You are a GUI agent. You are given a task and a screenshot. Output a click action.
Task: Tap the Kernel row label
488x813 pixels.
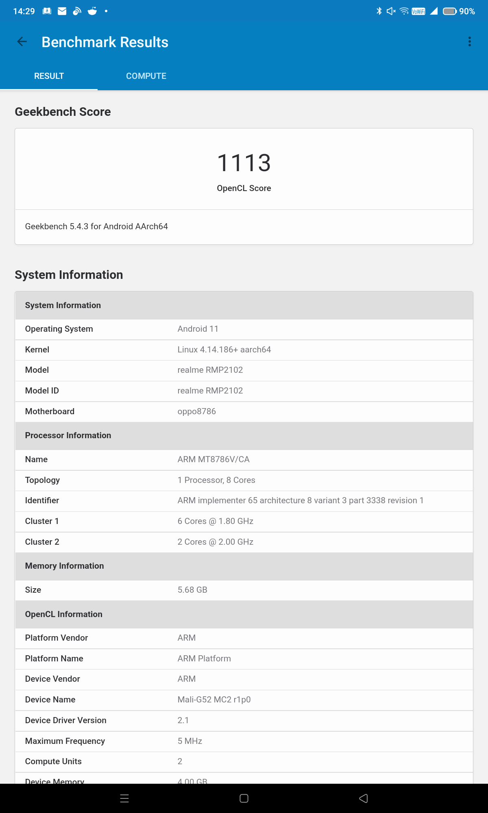click(x=37, y=350)
